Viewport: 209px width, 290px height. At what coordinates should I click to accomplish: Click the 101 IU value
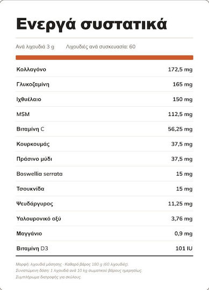[184, 249]
